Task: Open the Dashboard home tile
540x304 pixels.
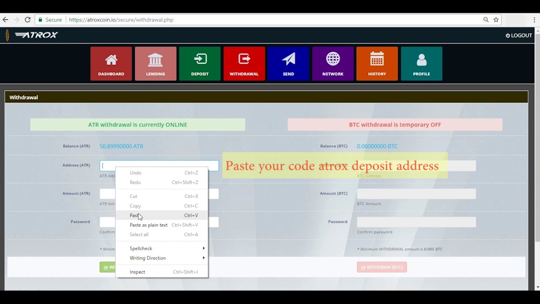Action: 111,63
